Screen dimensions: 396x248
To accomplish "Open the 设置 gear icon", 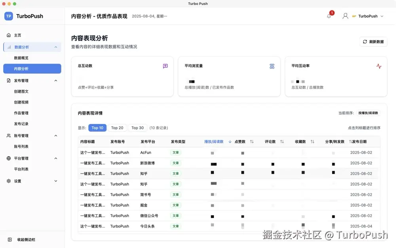I will pos(9,181).
